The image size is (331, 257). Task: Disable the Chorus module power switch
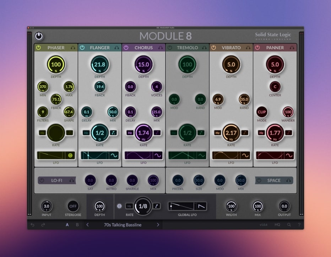point(126,48)
